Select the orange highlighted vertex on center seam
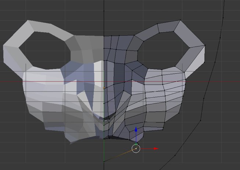 pyautogui.click(x=104, y=88)
